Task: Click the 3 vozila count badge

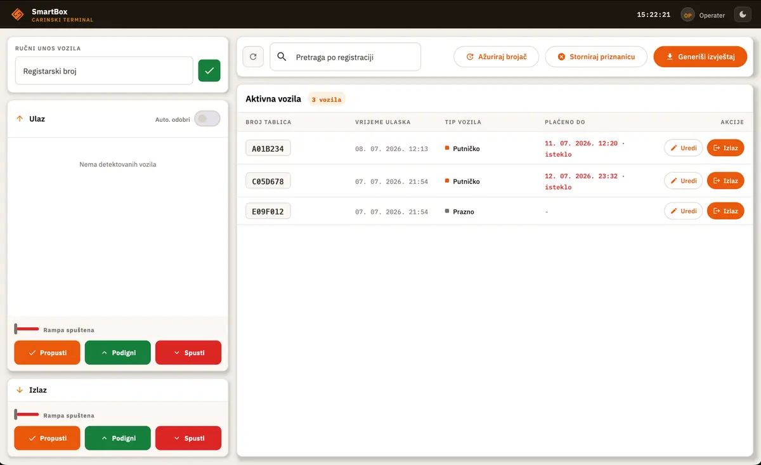Action: click(327, 100)
